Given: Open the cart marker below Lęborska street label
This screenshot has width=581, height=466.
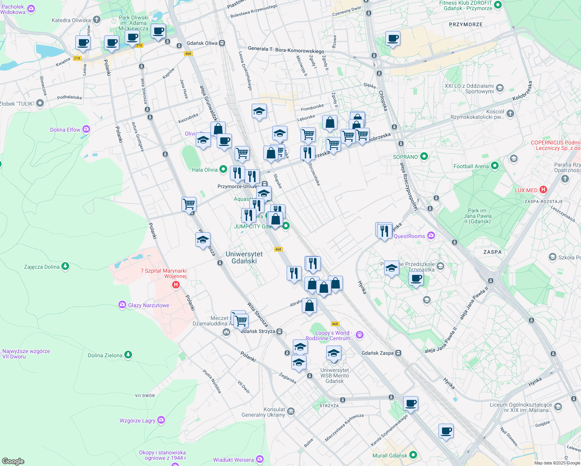Looking at the screenshot, I should [308, 135].
